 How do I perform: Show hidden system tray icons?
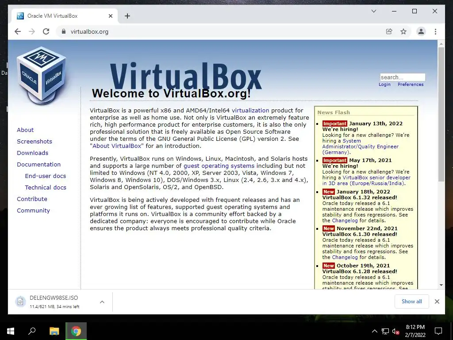[374, 331]
